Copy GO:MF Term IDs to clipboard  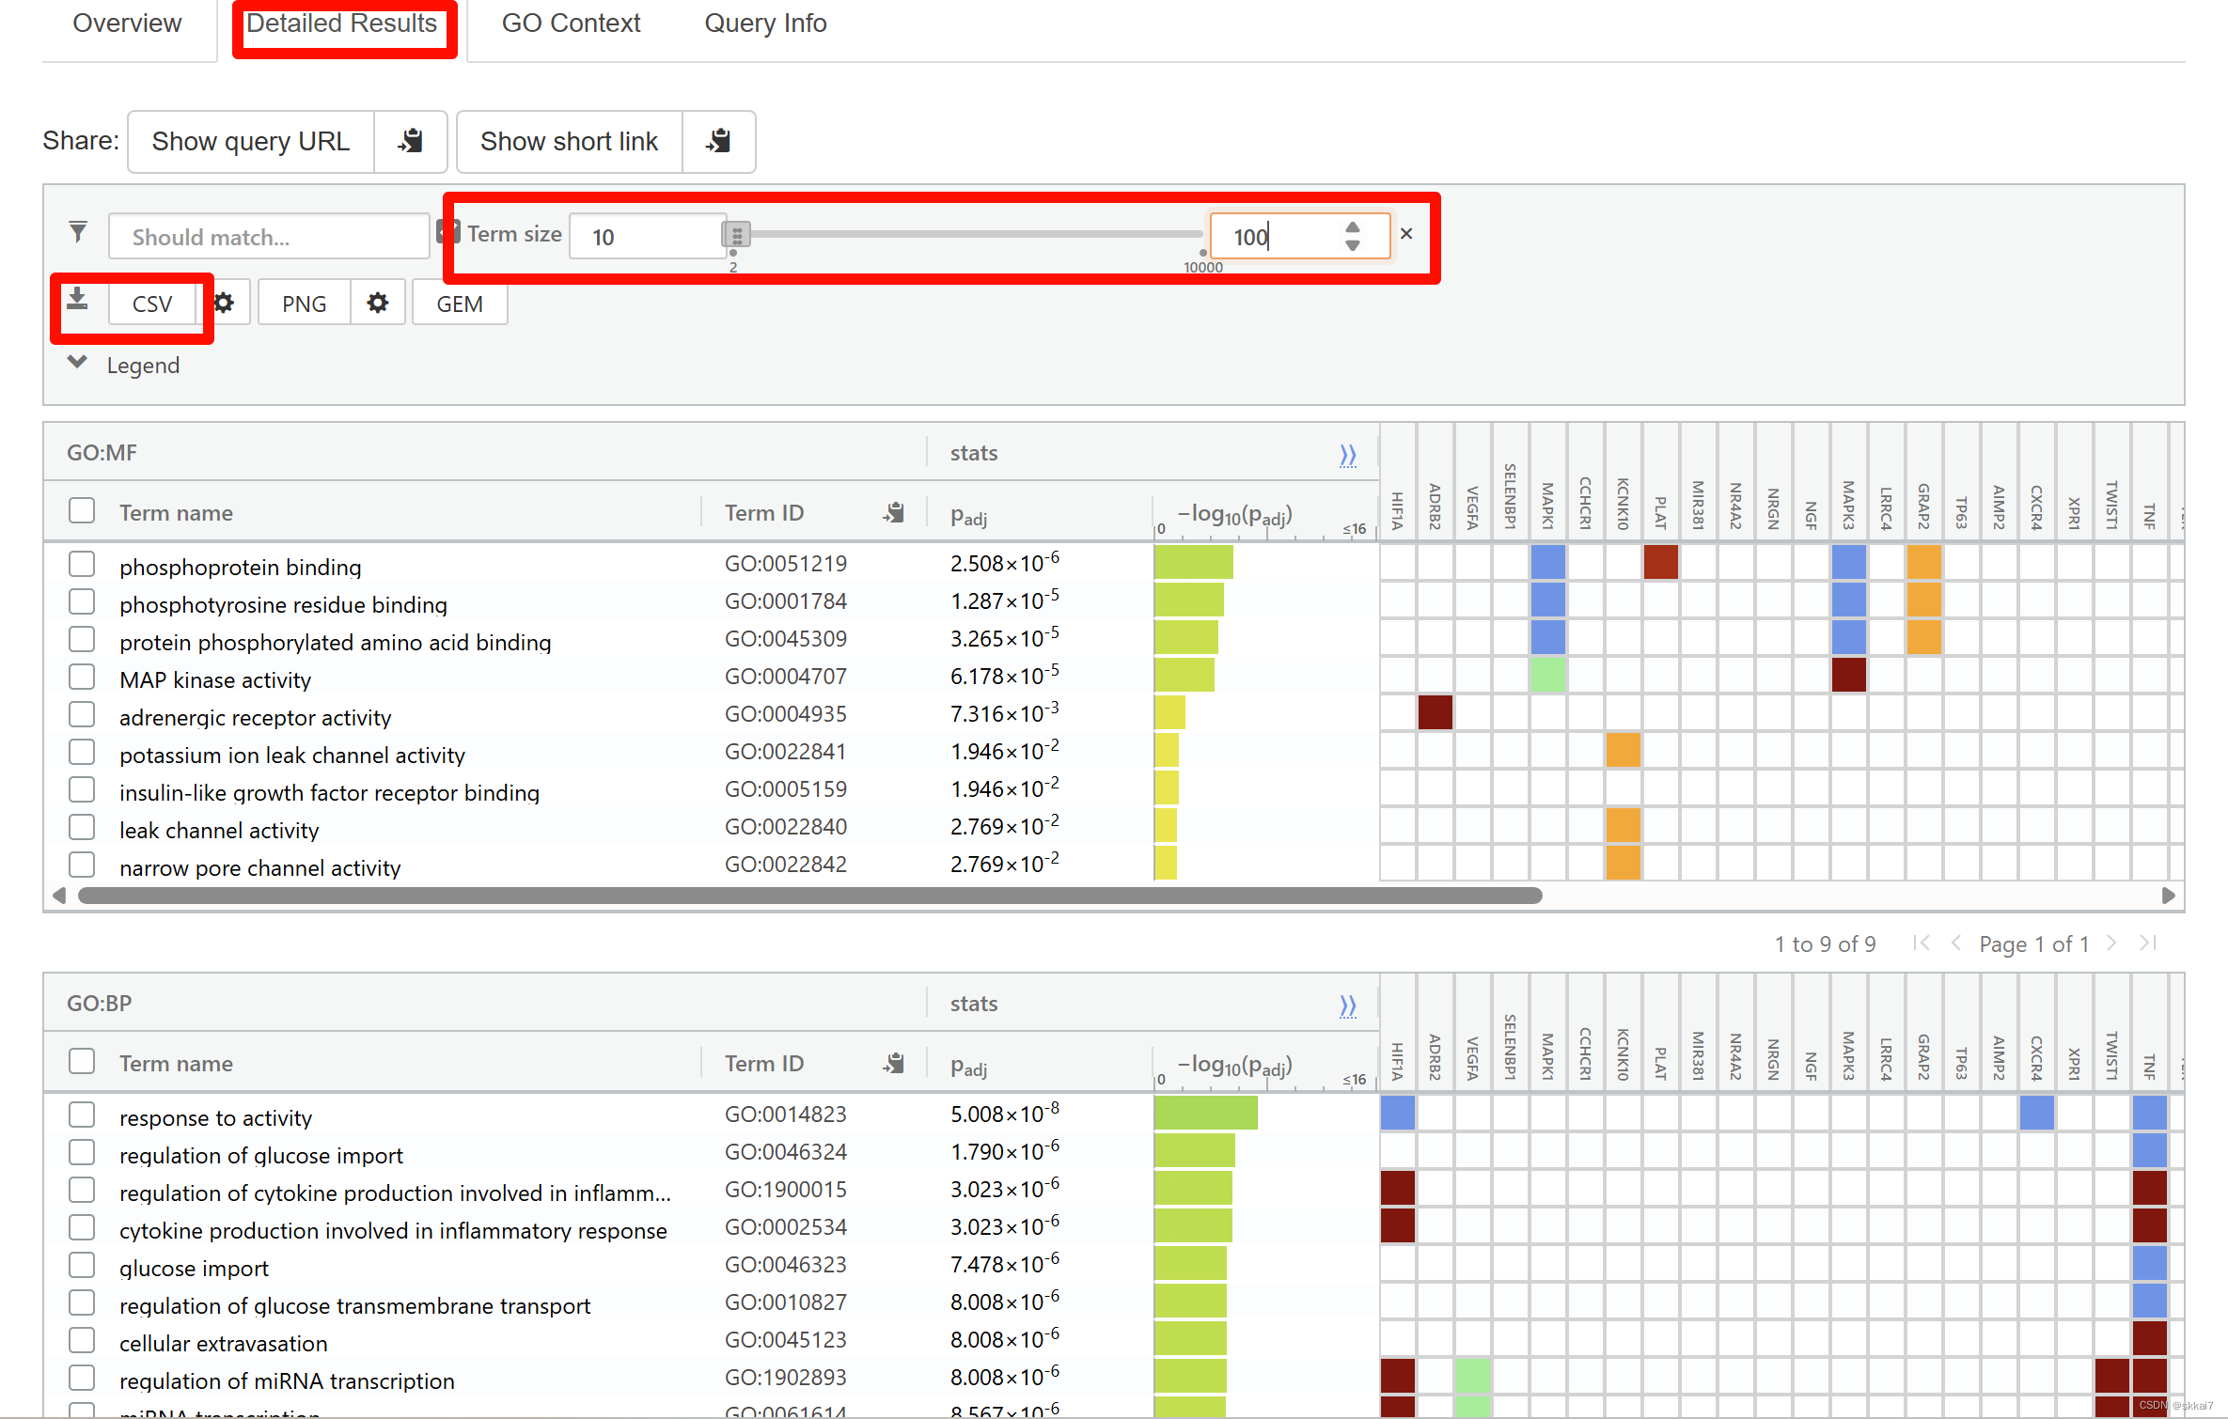click(x=893, y=512)
